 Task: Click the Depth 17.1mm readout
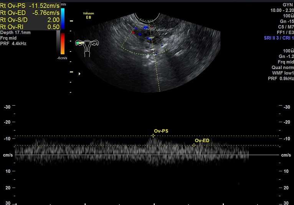pyautogui.click(x=15, y=33)
